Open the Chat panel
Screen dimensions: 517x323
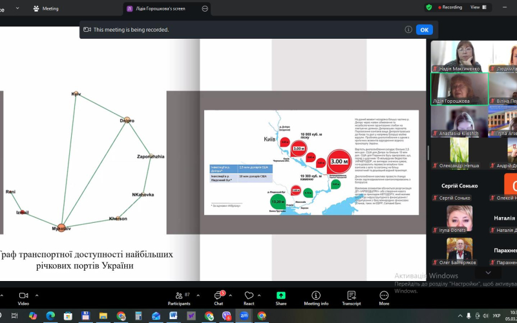pos(219,295)
